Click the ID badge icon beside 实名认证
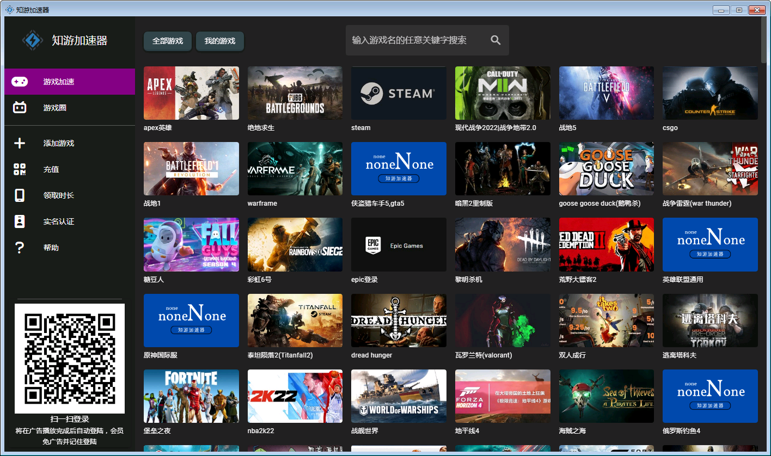 tap(20, 221)
